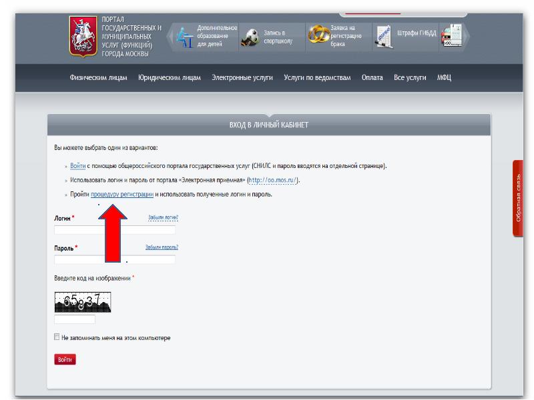Click the children's additional education desk icon
This screenshot has width=534, height=400.
(184, 37)
